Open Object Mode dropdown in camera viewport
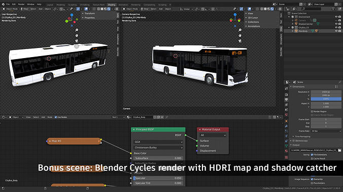 (x=132, y=9)
